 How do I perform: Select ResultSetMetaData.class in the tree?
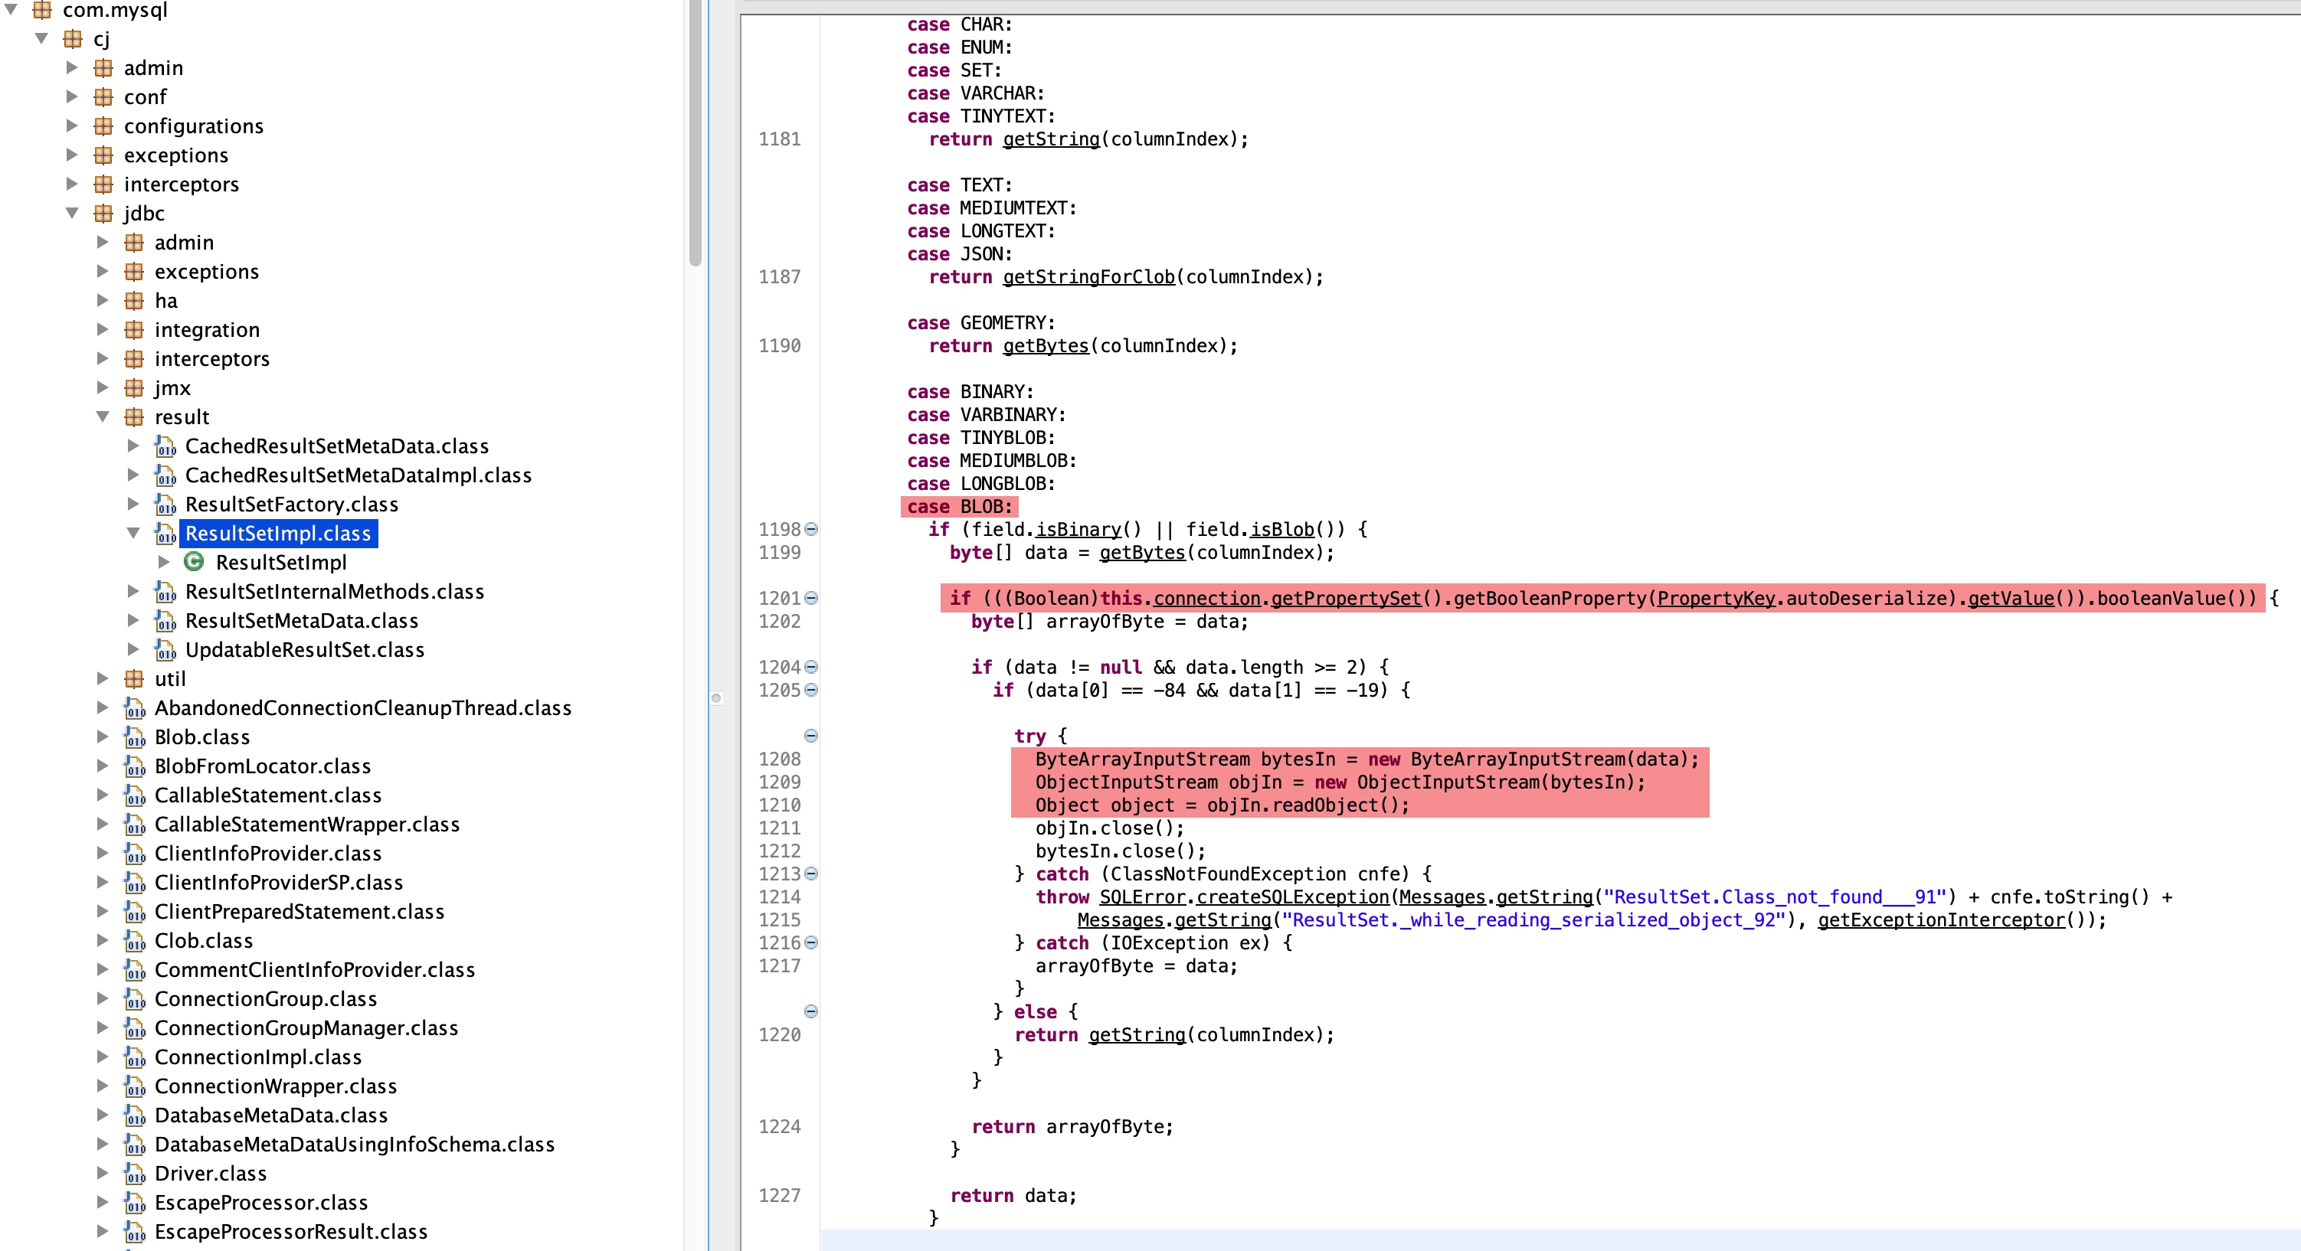(x=301, y=621)
